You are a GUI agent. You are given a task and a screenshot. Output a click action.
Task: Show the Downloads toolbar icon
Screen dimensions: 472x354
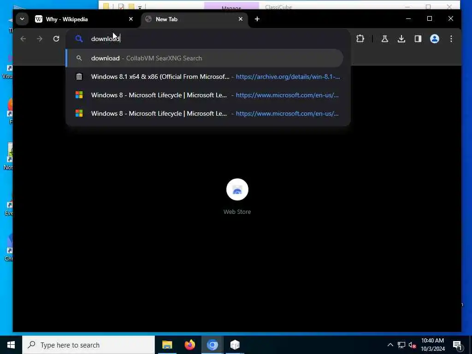click(401, 39)
